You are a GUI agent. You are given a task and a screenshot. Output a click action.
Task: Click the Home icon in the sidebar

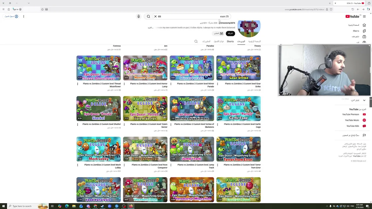364,25
